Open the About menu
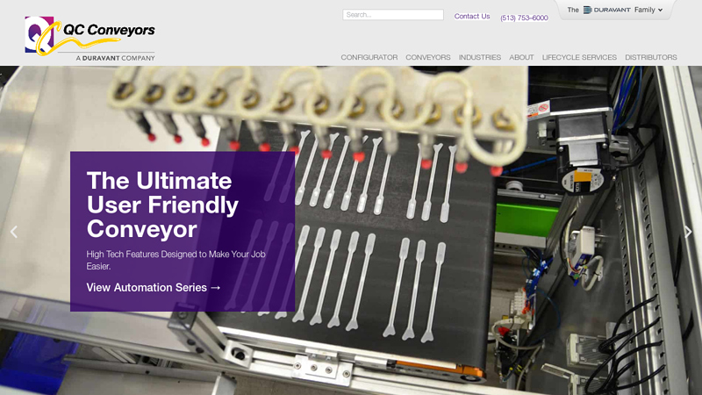 (x=521, y=57)
